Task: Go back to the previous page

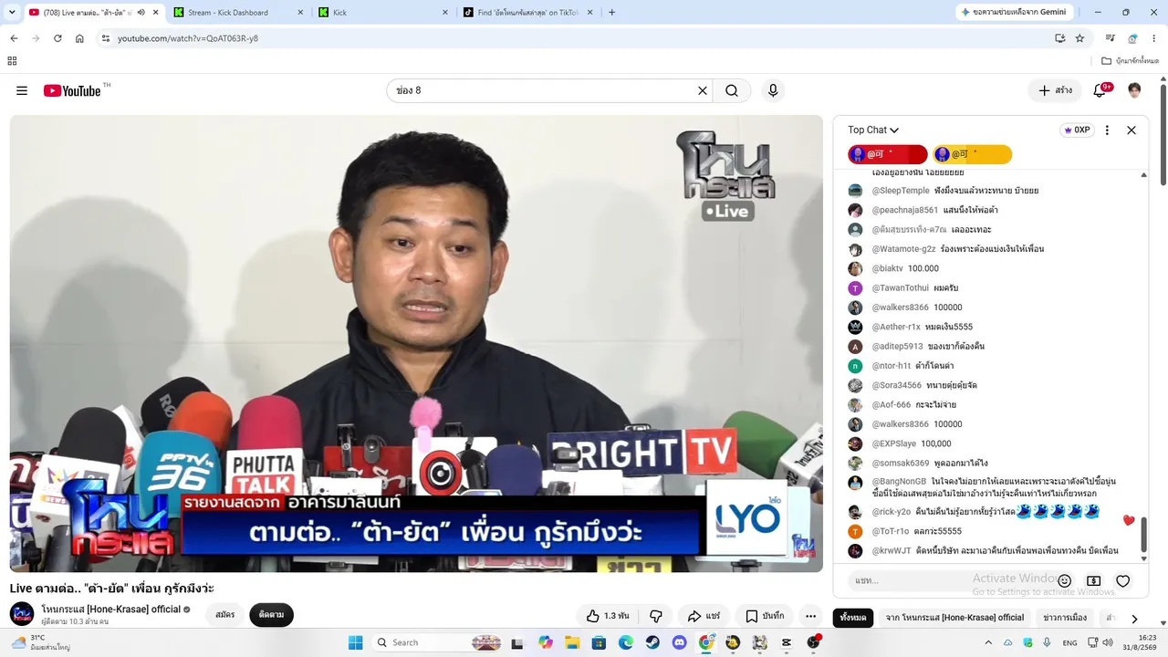Action: tap(14, 38)
